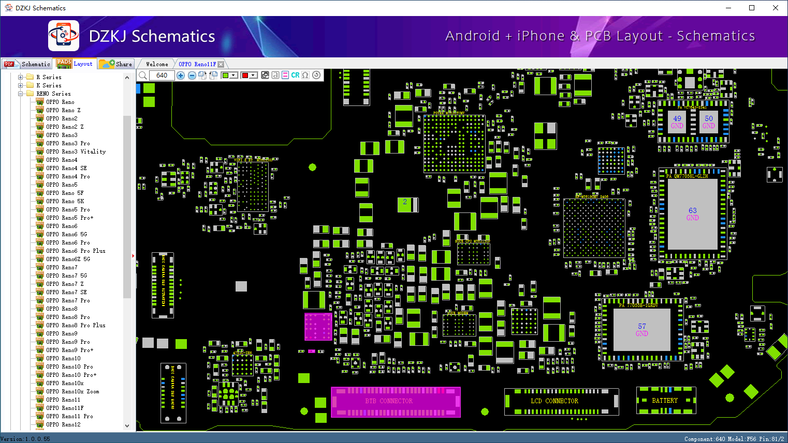Screen dimensions: 788x443
Task: Switch to the Schematic tab
Action: pos(27,64)
